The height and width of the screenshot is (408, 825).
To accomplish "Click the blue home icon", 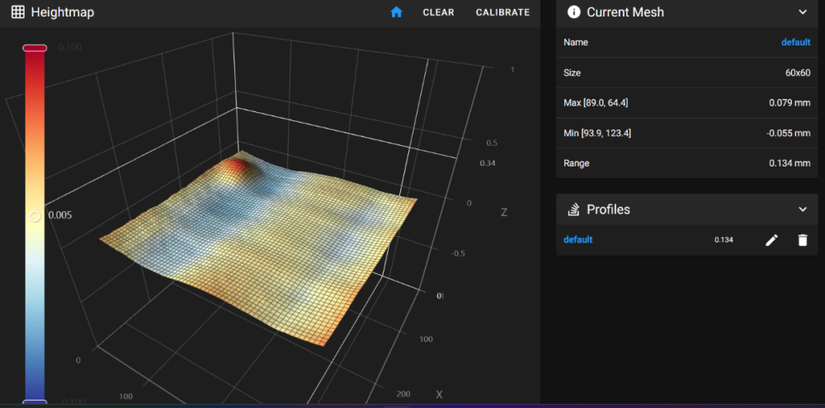I will click(x=396, y=12).
